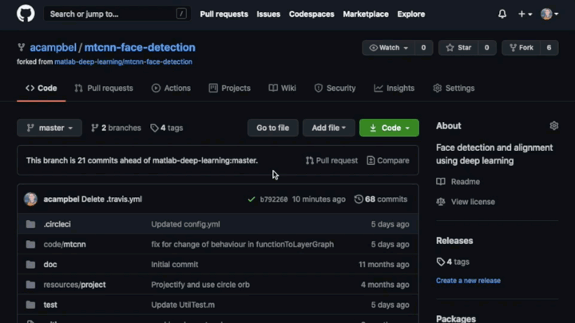Screen dimensions: 575x323
Task: Star the mtcnn-face-detection repository
Action: pos(458,48)
